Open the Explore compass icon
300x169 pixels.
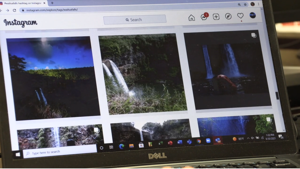click(228, 16)
